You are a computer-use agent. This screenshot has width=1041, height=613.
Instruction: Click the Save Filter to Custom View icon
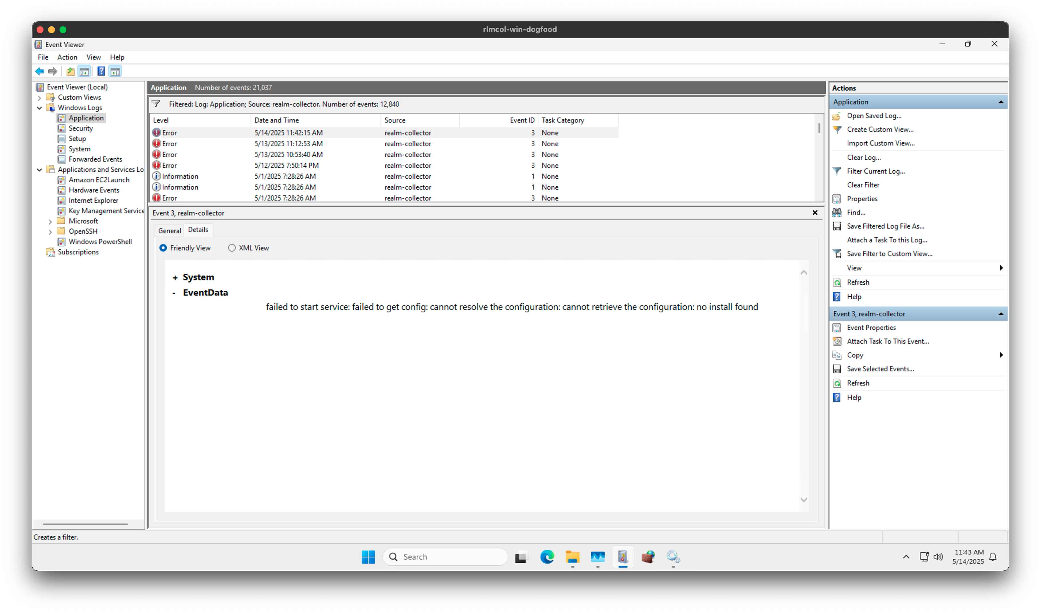tap(837, 254)
